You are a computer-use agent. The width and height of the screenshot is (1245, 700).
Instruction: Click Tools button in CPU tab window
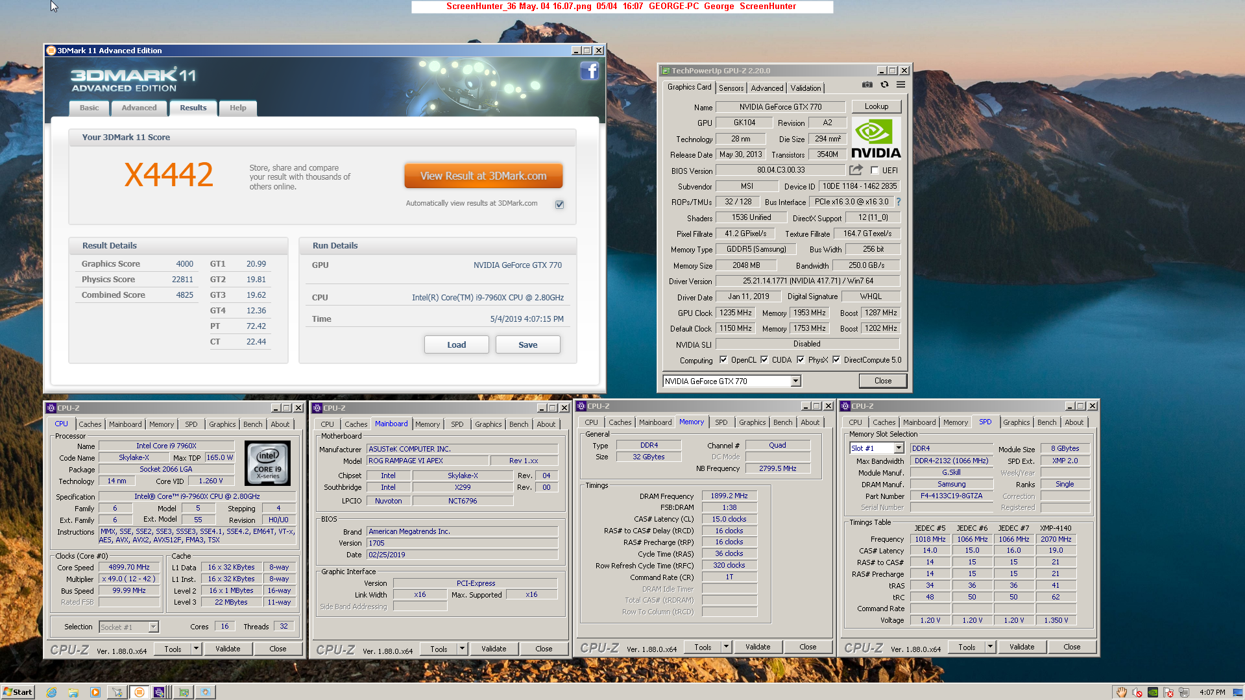(x=173, y=649)
